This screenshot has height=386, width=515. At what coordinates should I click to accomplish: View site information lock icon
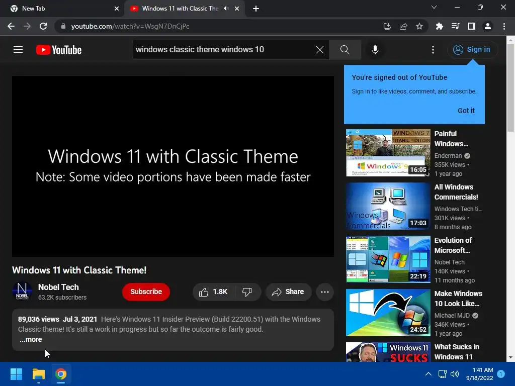[x=63, y=26]
